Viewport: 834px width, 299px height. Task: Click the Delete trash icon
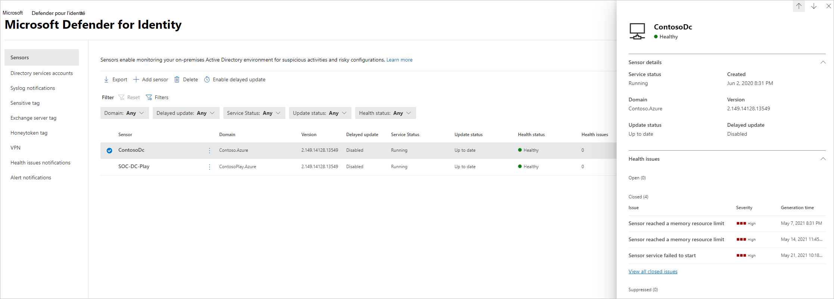click(177, 79)
